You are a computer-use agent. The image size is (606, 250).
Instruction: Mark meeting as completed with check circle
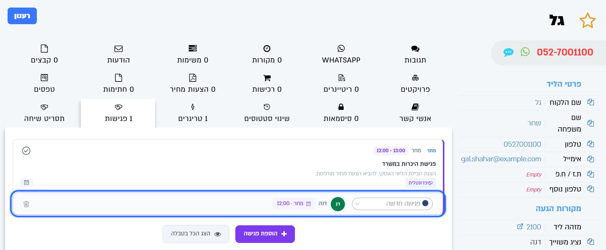tap(26, 151)
